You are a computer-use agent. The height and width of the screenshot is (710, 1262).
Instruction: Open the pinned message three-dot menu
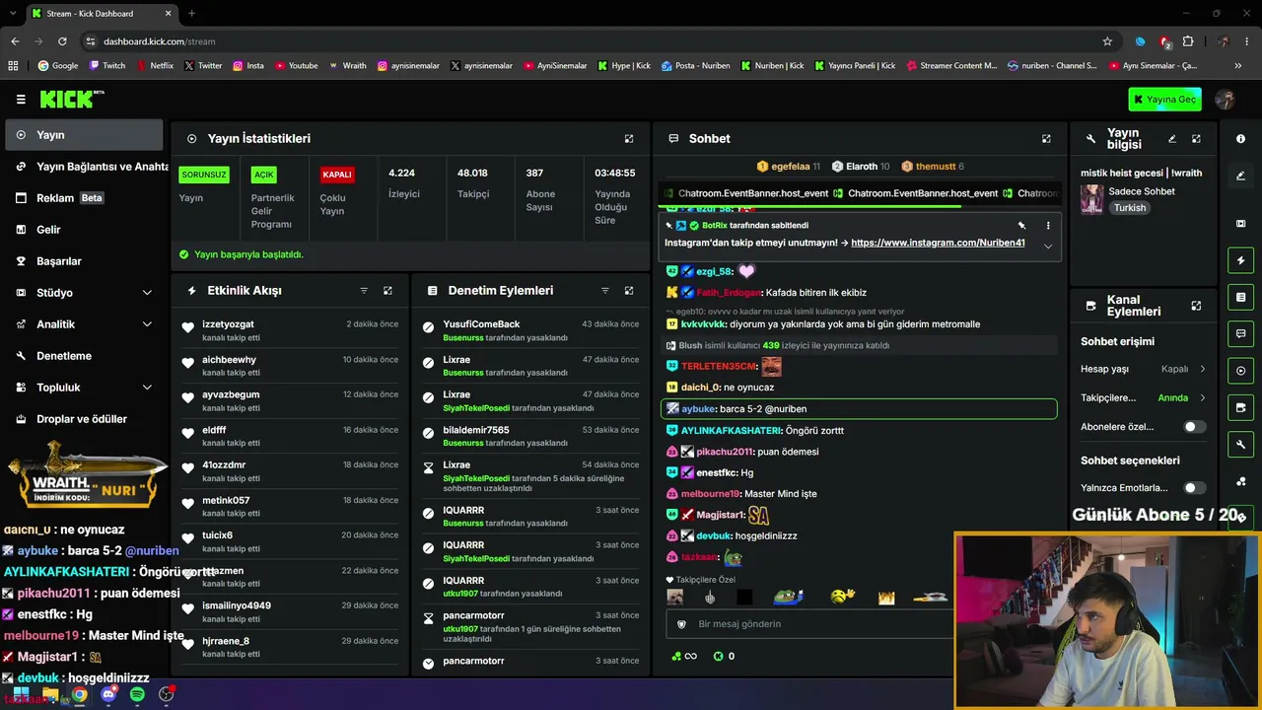coord(1048,226)
